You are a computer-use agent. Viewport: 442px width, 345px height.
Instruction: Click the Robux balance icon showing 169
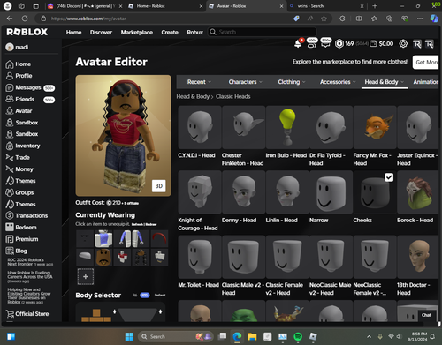tap(339, 44)
